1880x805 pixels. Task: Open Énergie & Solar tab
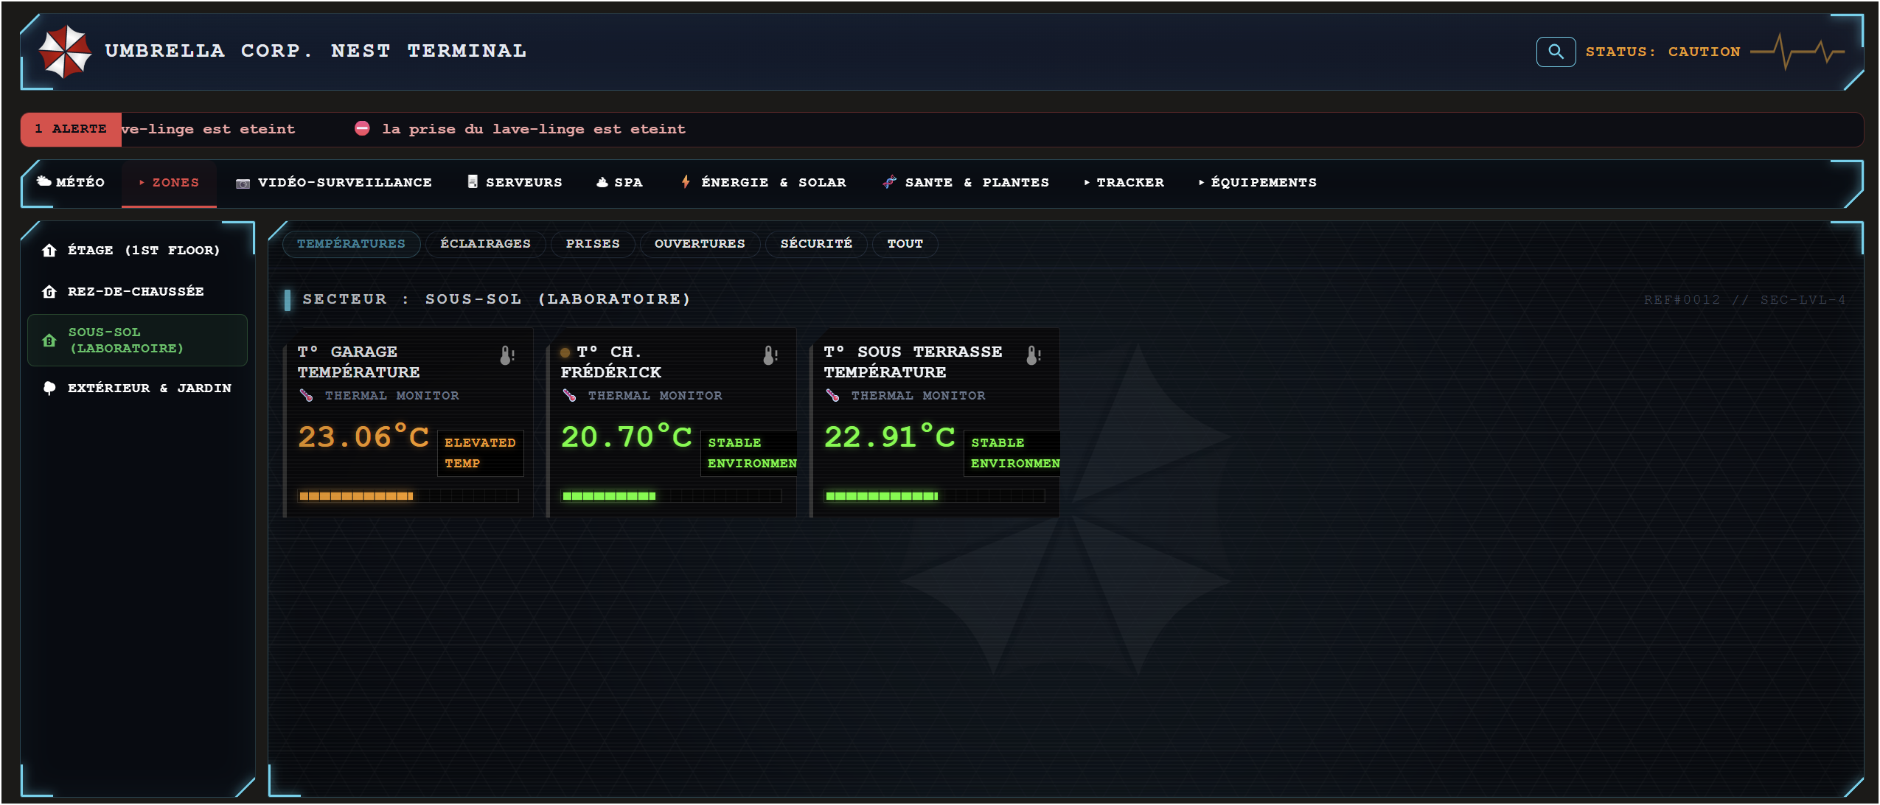763,182
